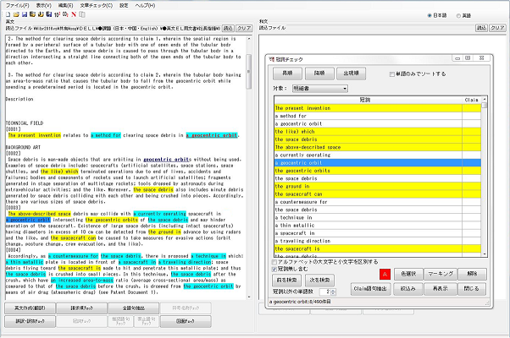
Task: Select 'a countermeasure for' row in list
Action: (378, 202)
